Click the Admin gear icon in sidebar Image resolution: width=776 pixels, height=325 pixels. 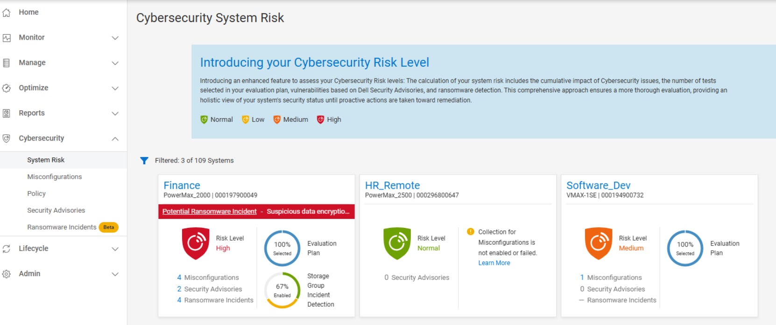pos(7,274)
